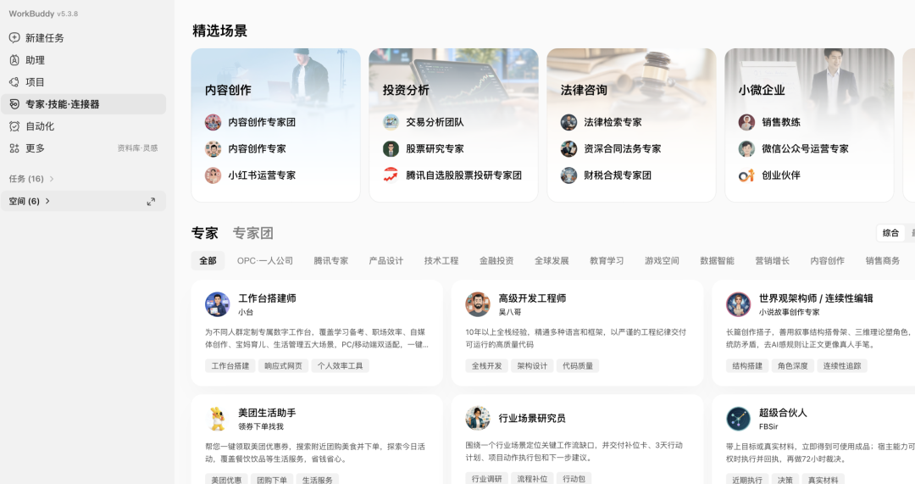Image resolution: width=915 pixels, height=484 pixels.
Task: Click the 工作台搭建师 avatar
Action: click(218, 304)
